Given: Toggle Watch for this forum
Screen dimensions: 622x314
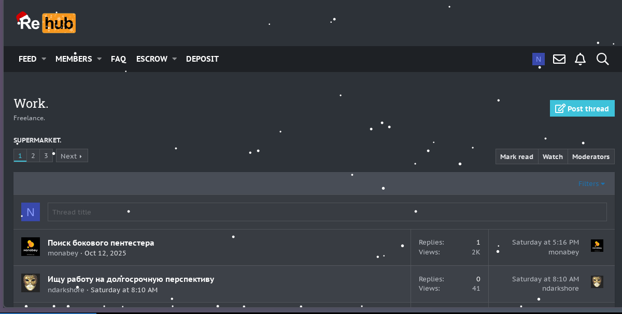Looking at the screenshot, I should pos(553,156).
